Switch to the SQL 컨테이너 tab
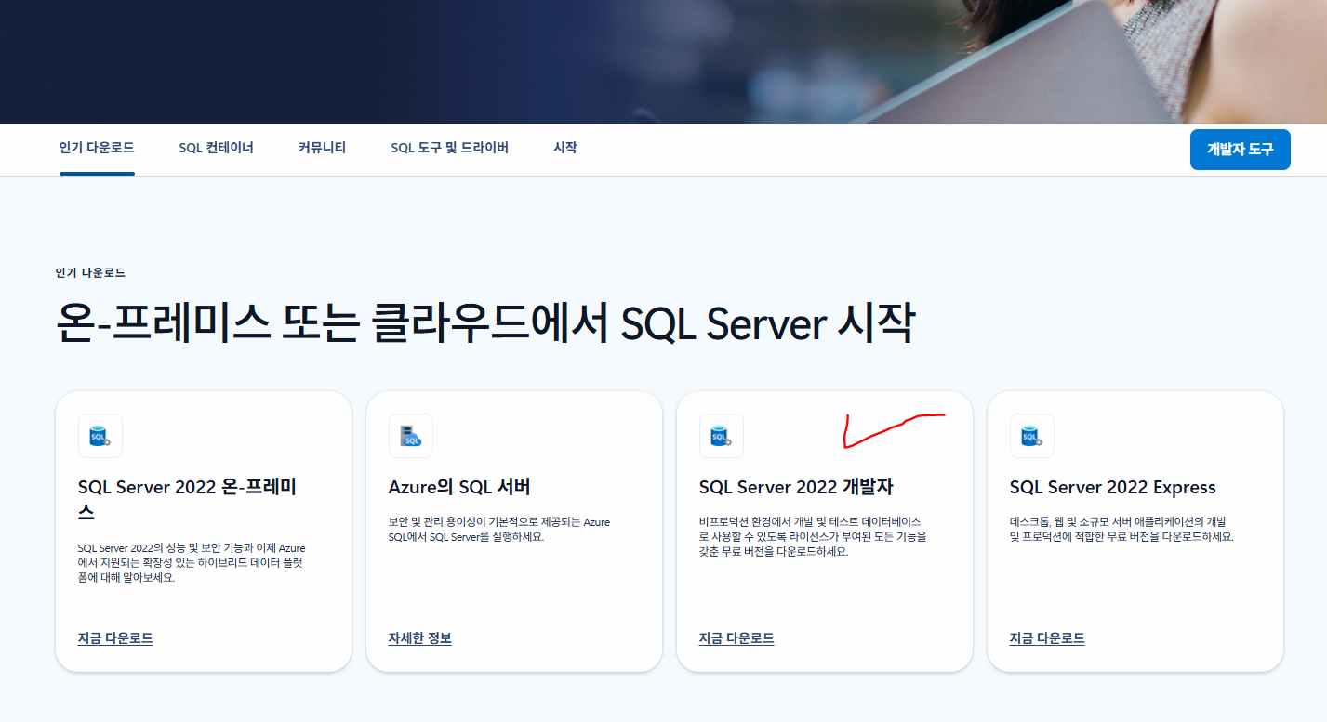The width and height of the screenshot is (1327, 722). click(217, 148)
